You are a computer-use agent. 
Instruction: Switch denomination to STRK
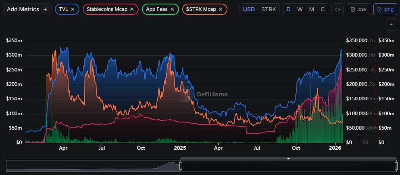pyautogui.click(x=269, y=9)
